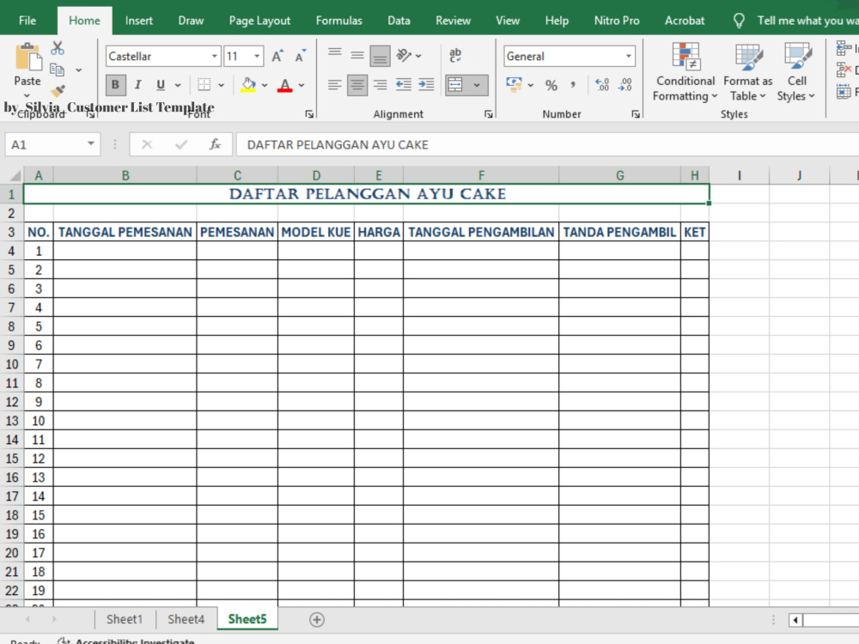
Task: Select column F header
Action: pyautogui.click(x=481, y=175)
